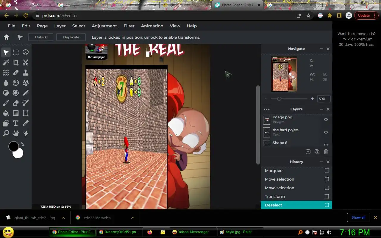Select the Hand pan tool
This screenshot has height=238, width=381.
click(16, 133)
